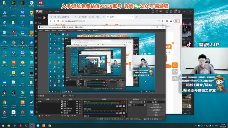Open NVIDIA Broadcast desktop icon
Screen dimensions: 228x128
(13, 5)
